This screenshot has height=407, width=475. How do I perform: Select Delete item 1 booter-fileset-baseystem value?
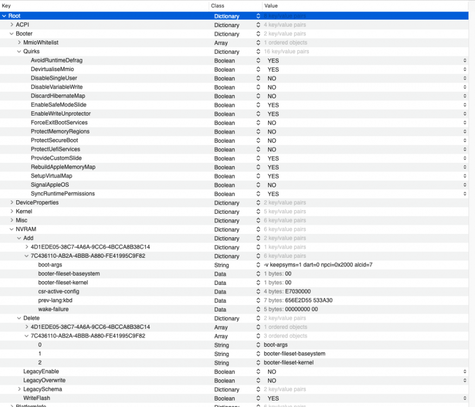pos(294,354)
